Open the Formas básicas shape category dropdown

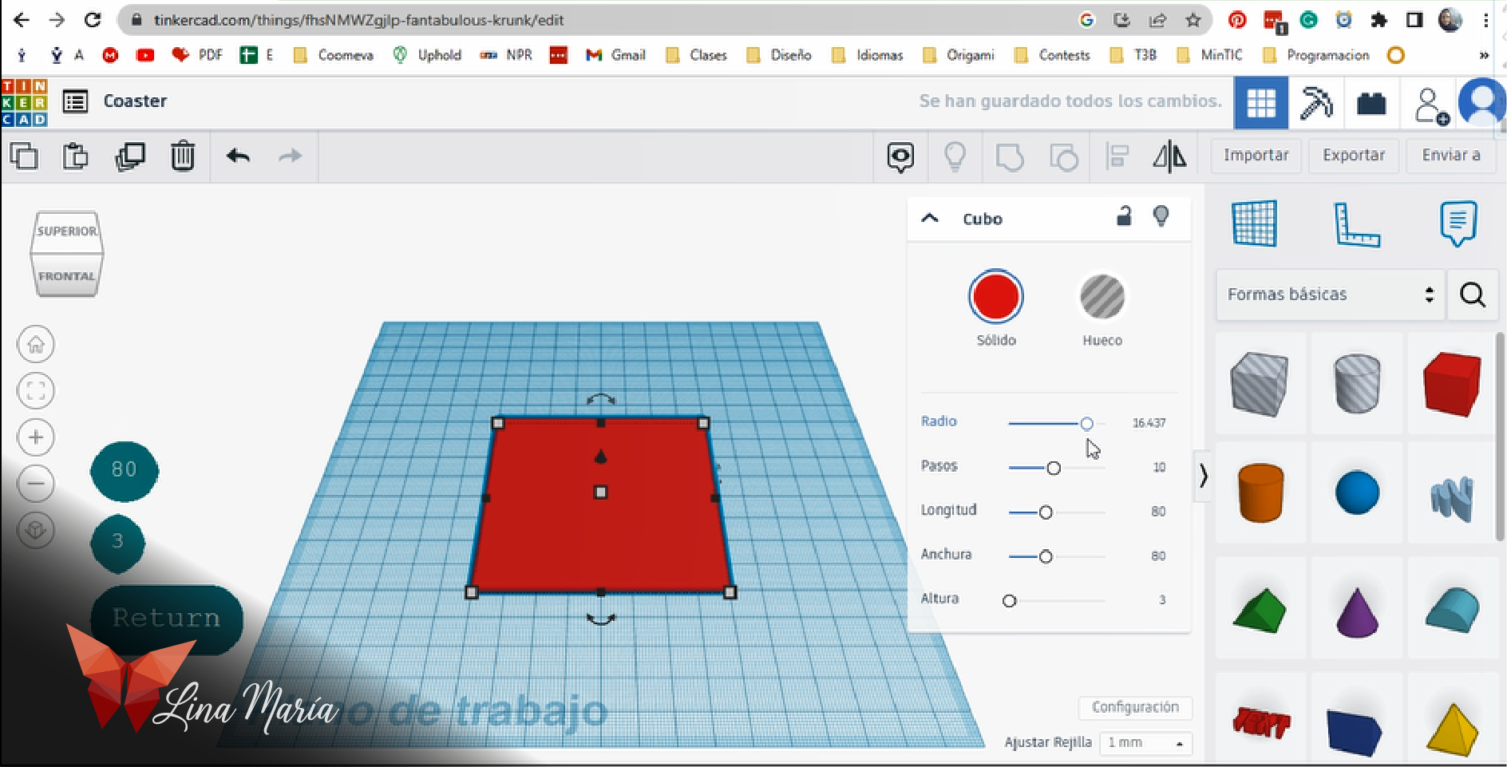1331,295
